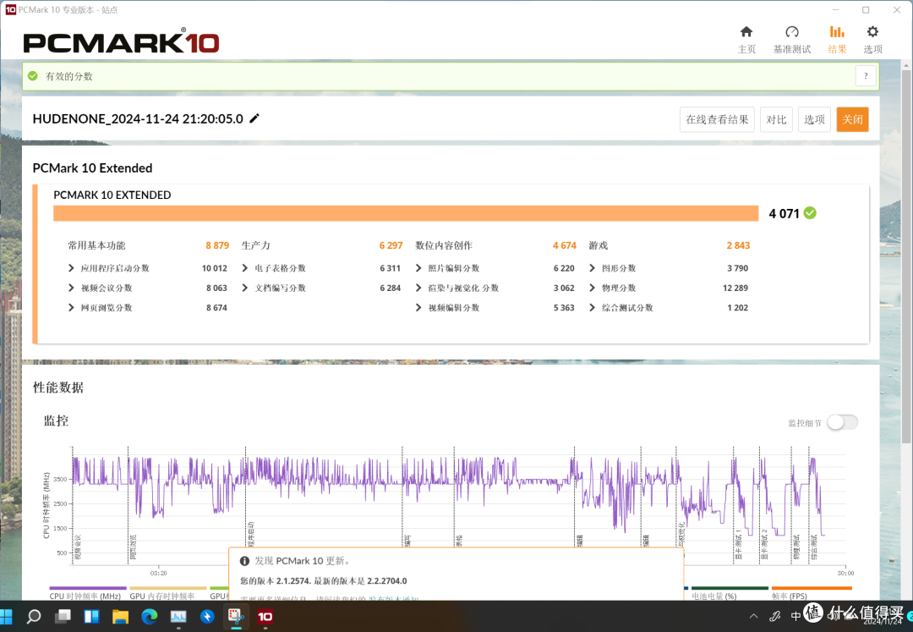Switch to PCMark 10 taskbar icon

coord(265,616)
